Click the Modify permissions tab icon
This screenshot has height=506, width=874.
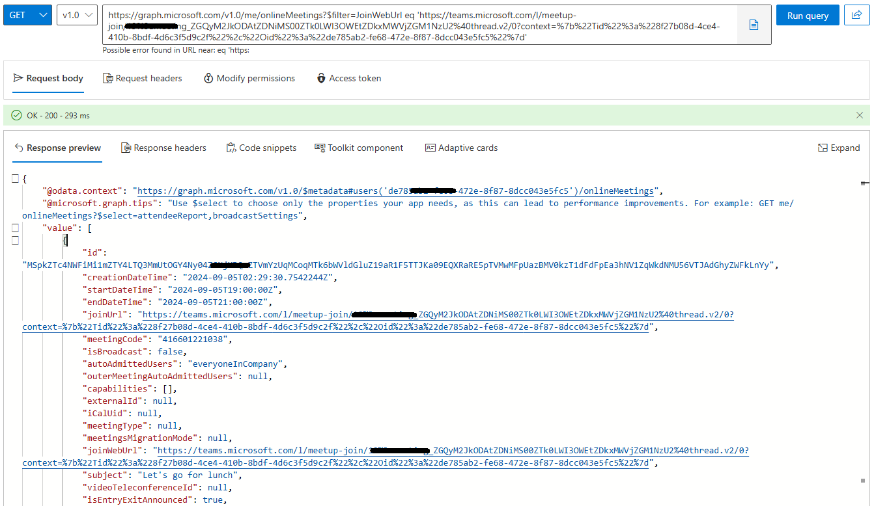coord(208,78)
